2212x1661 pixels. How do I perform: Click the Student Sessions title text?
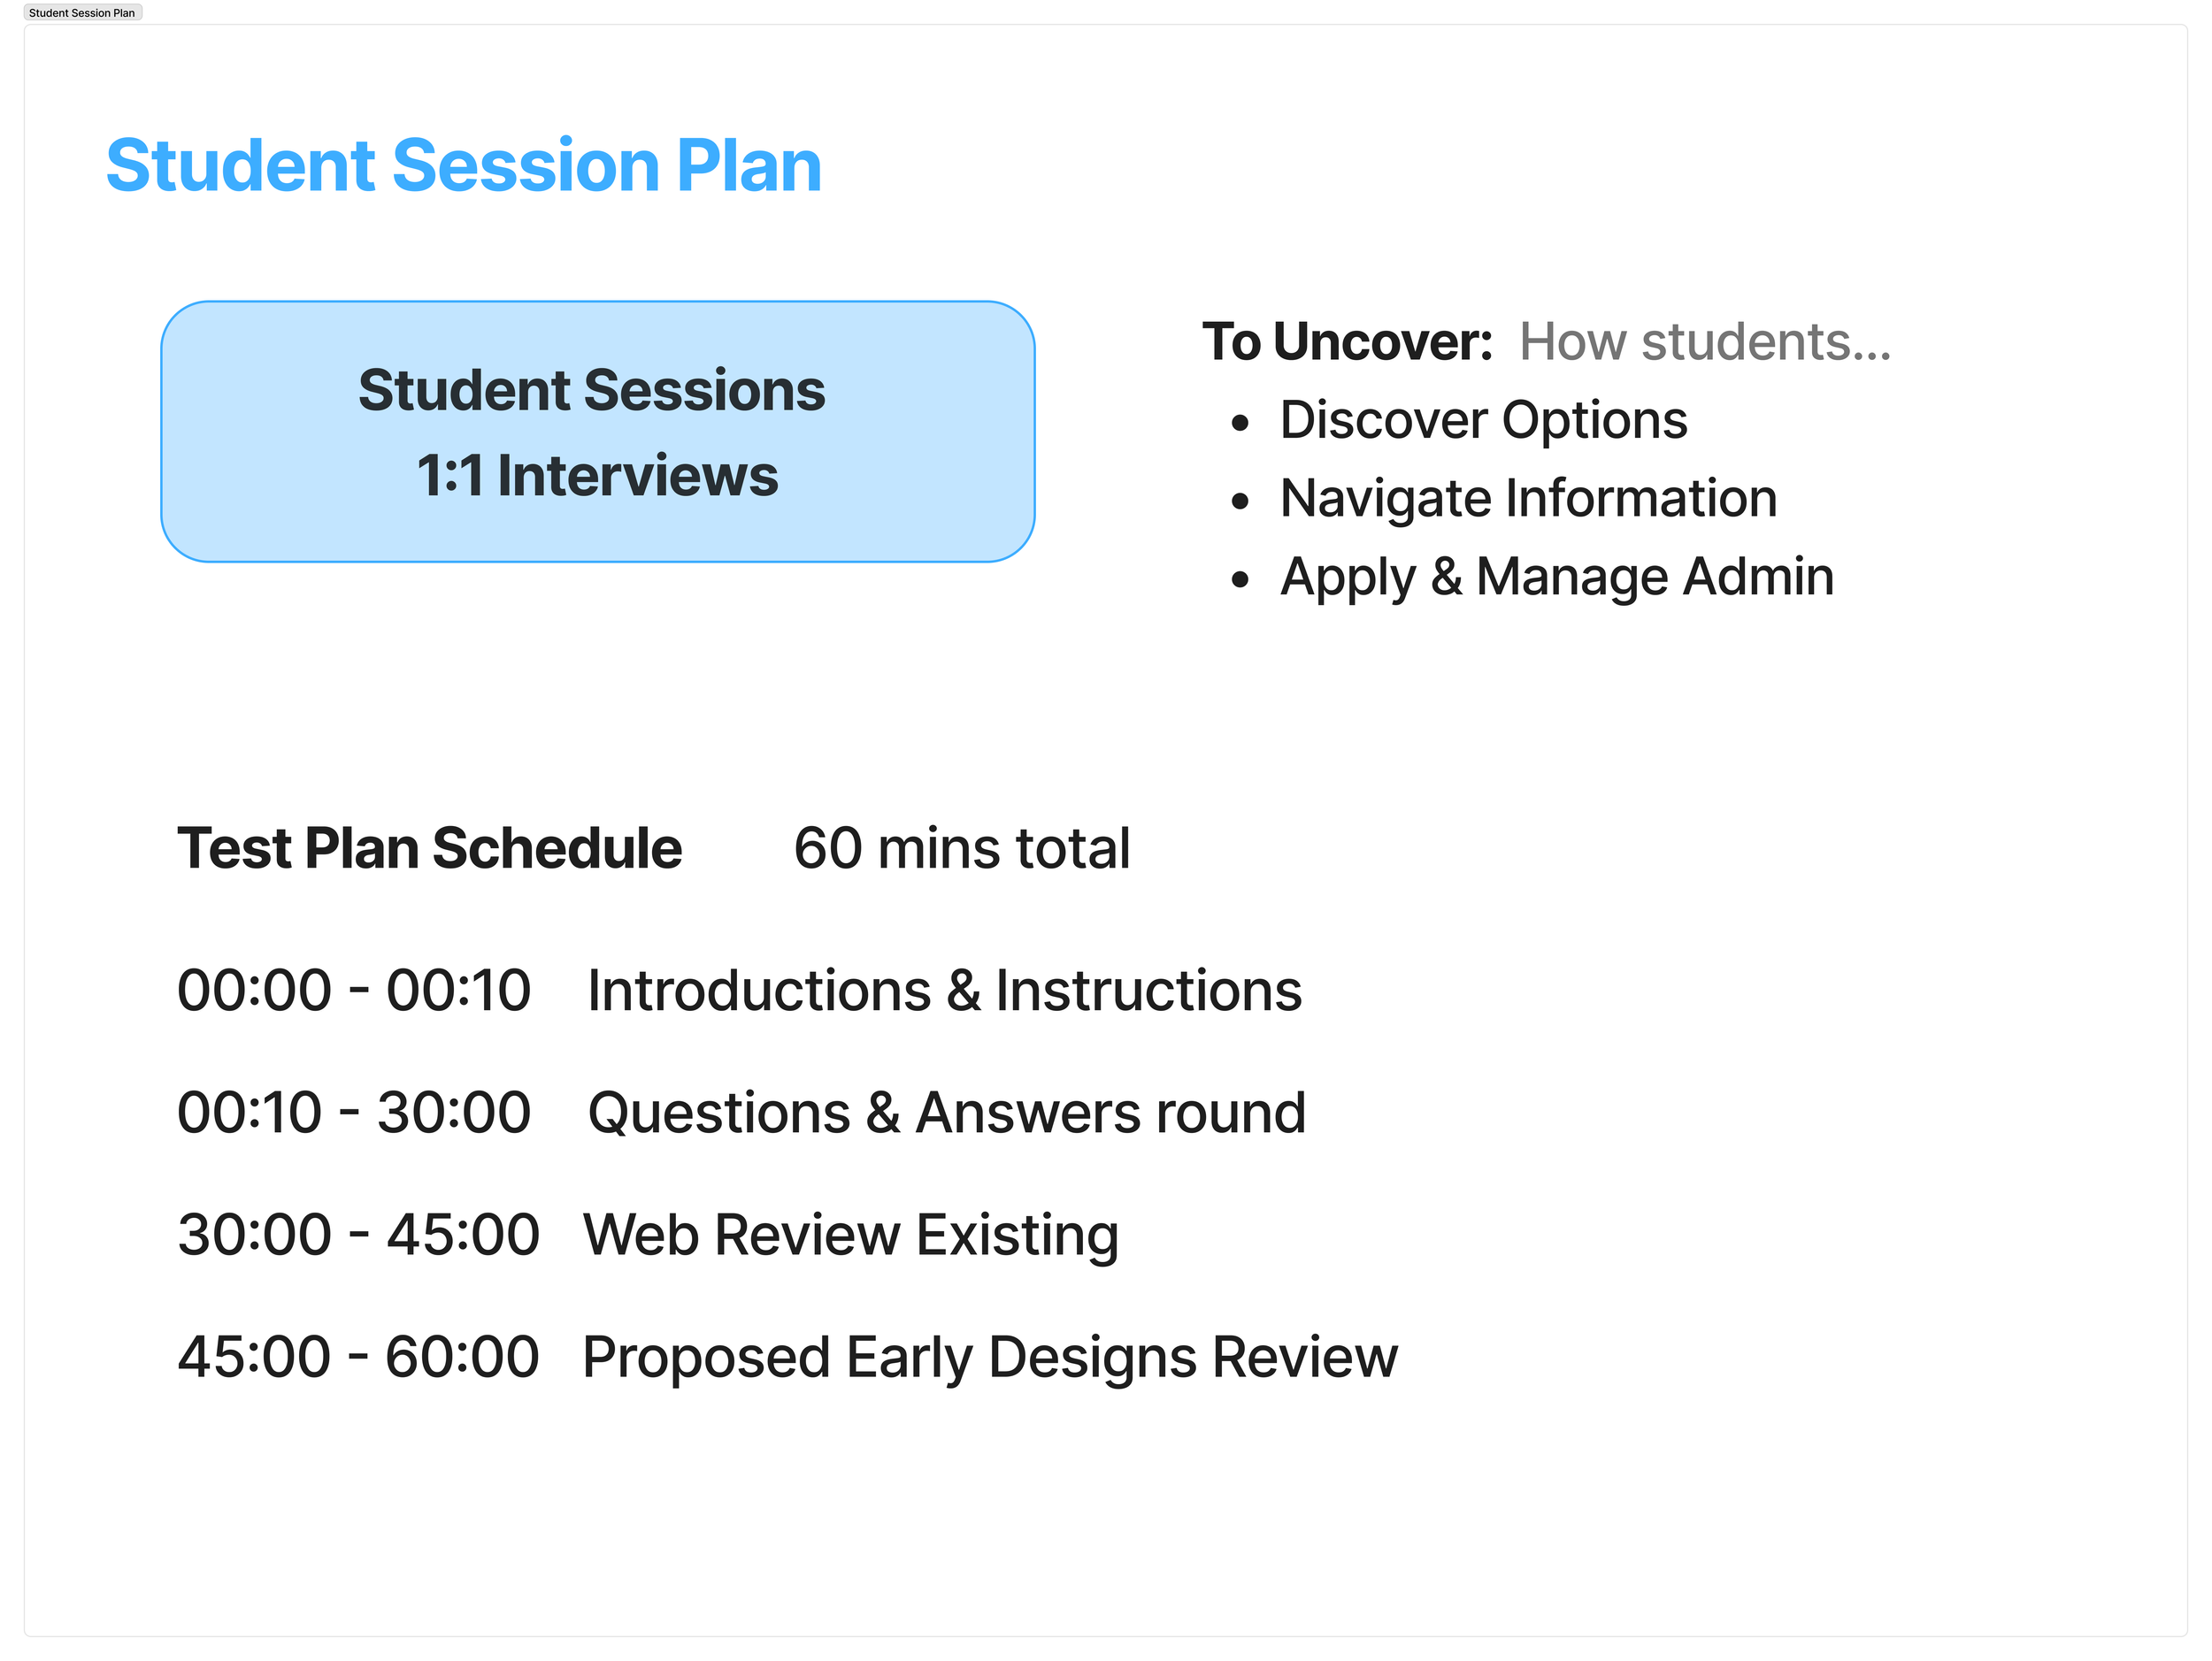coord(592,390)
